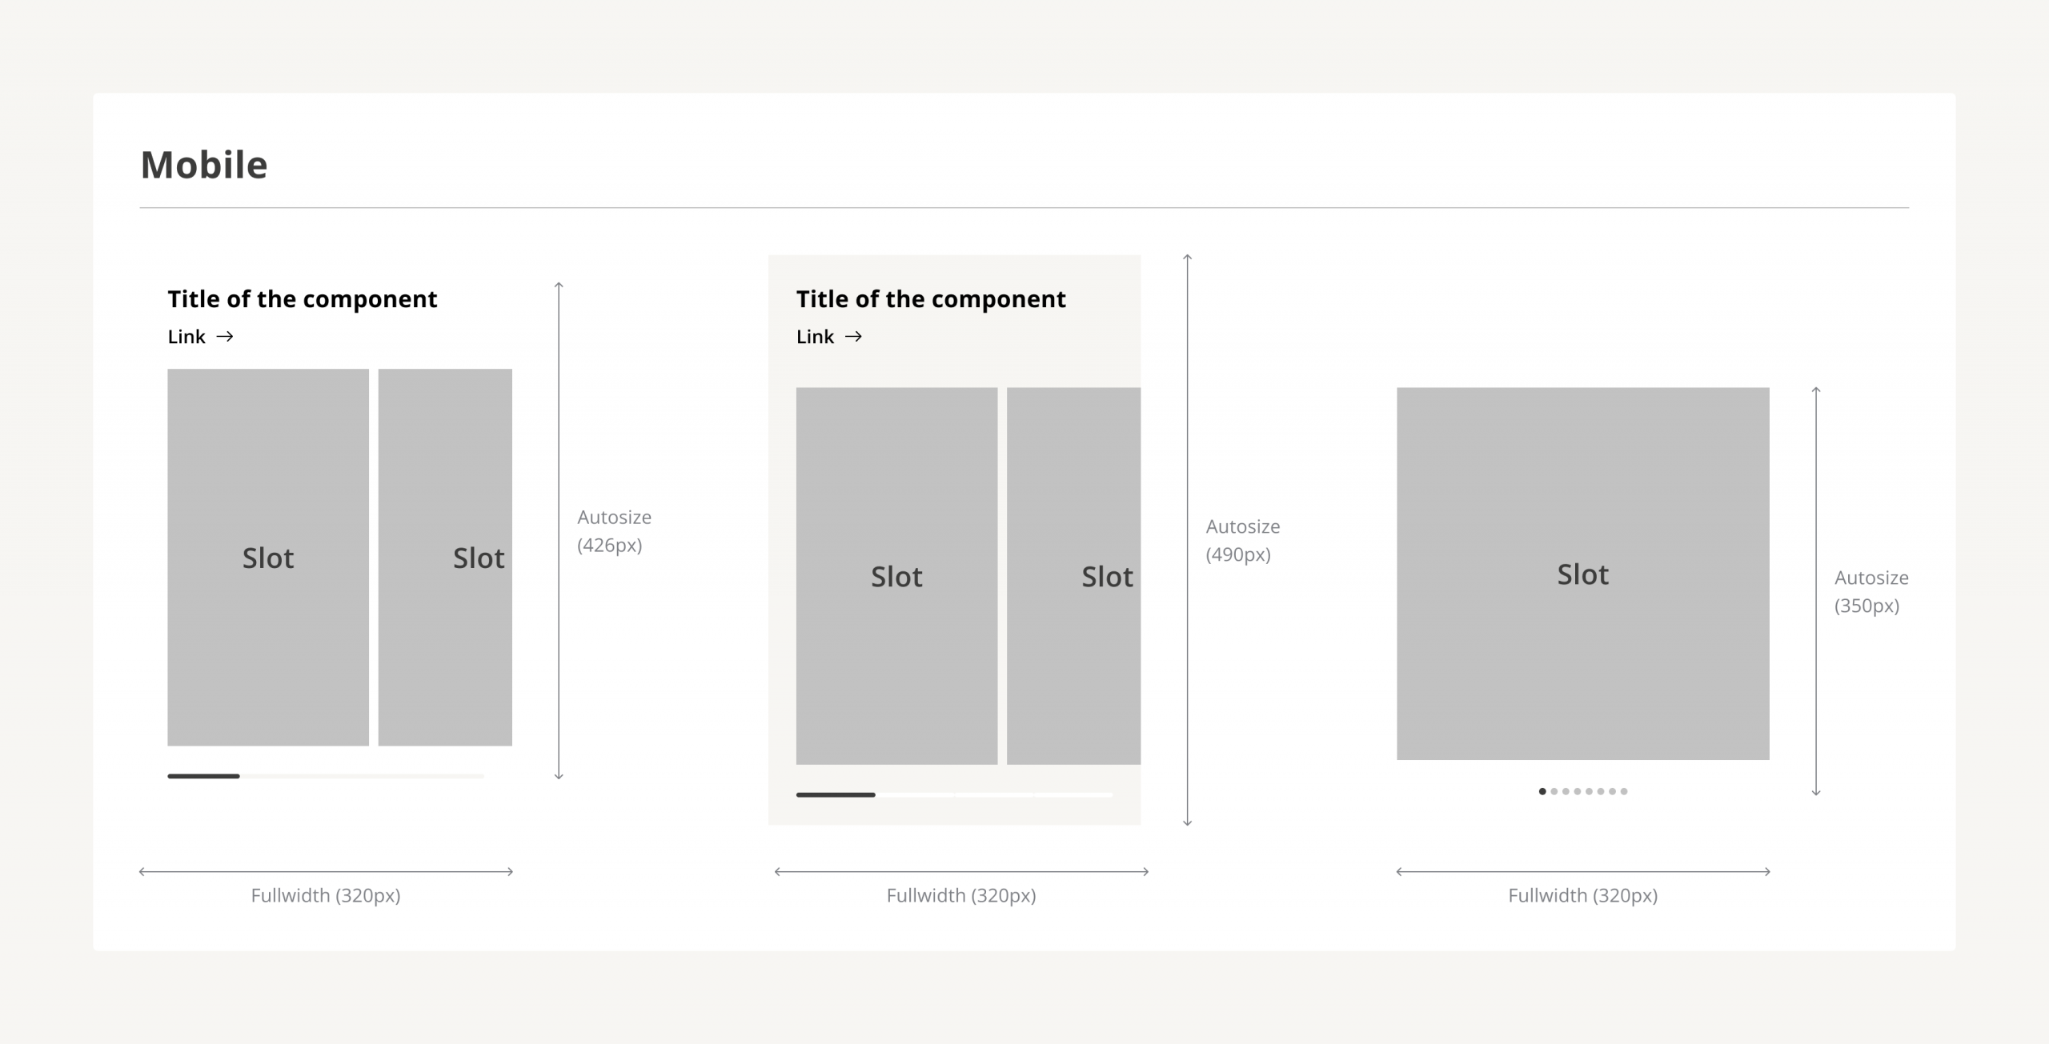Viewport: 2049px width, 1044px height.
Task: Select the cropped second Slot in beige carousel
Action: (1073, 576)
